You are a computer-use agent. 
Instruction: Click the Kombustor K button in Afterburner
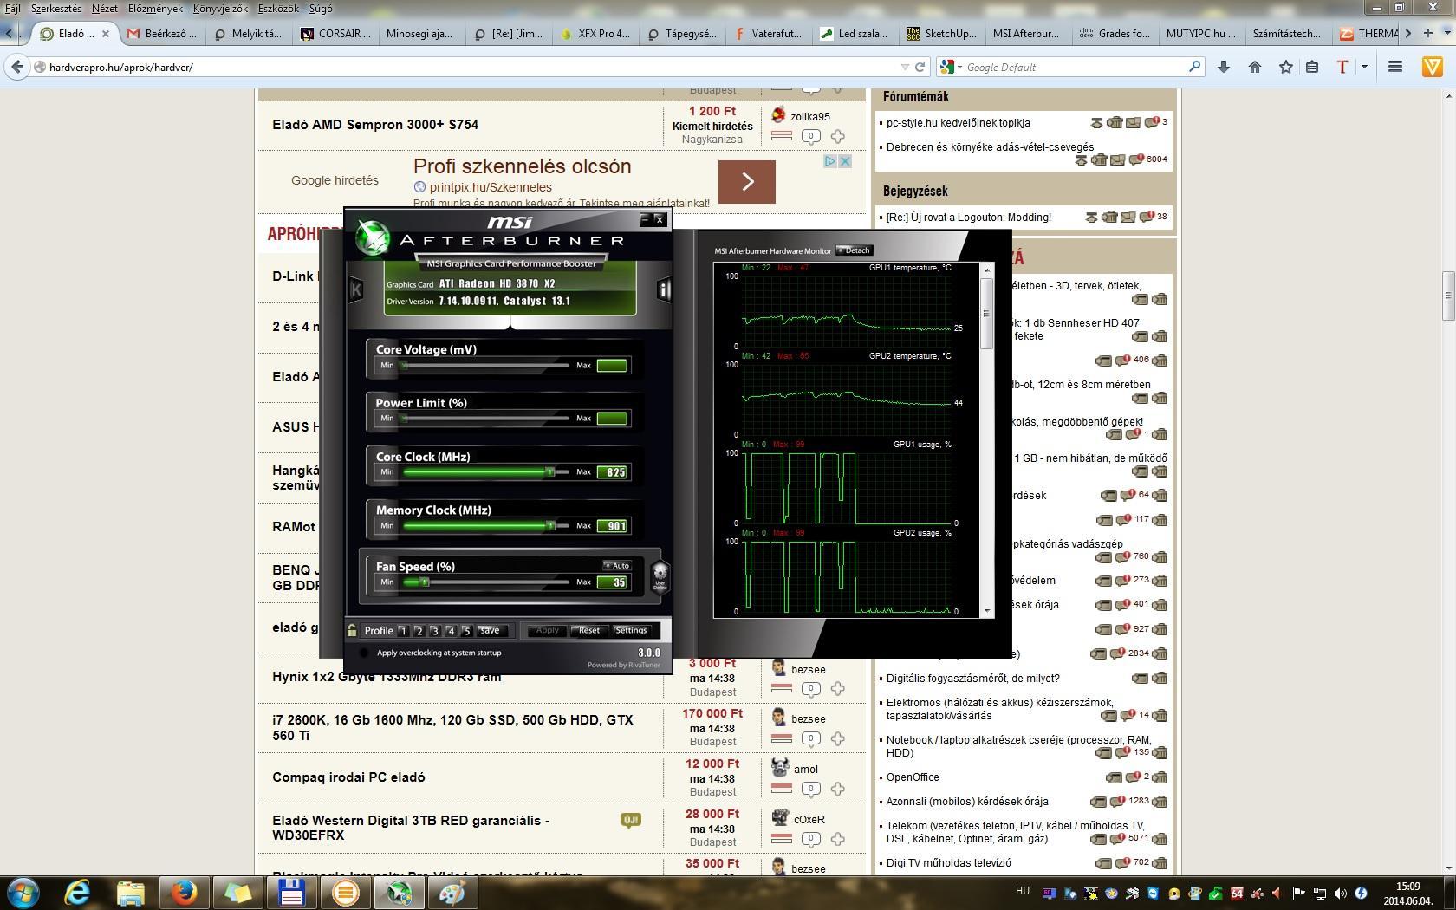click(x=355, y=289)
